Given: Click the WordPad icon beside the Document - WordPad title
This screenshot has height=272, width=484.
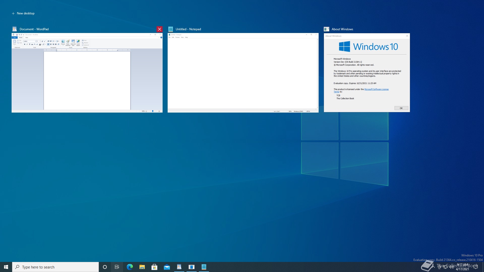Looking at the screenshot, I should [15, 29].
